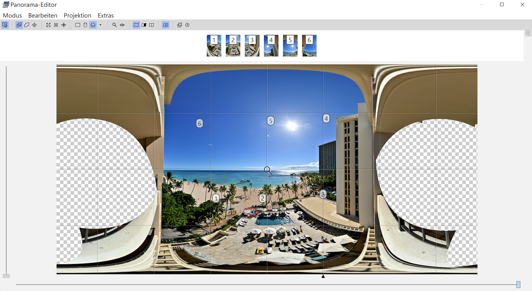The height and width of the screenshot is (291, 532).
Task: Select the pointer selection tool
Action: [5, 25]
